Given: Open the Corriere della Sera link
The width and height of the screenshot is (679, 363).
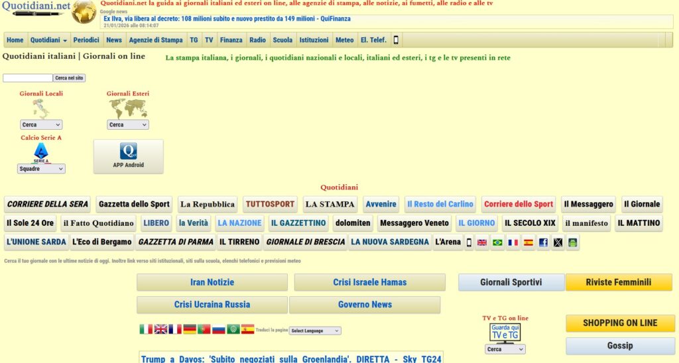Looking at the screenshot, I should (48, 204).
